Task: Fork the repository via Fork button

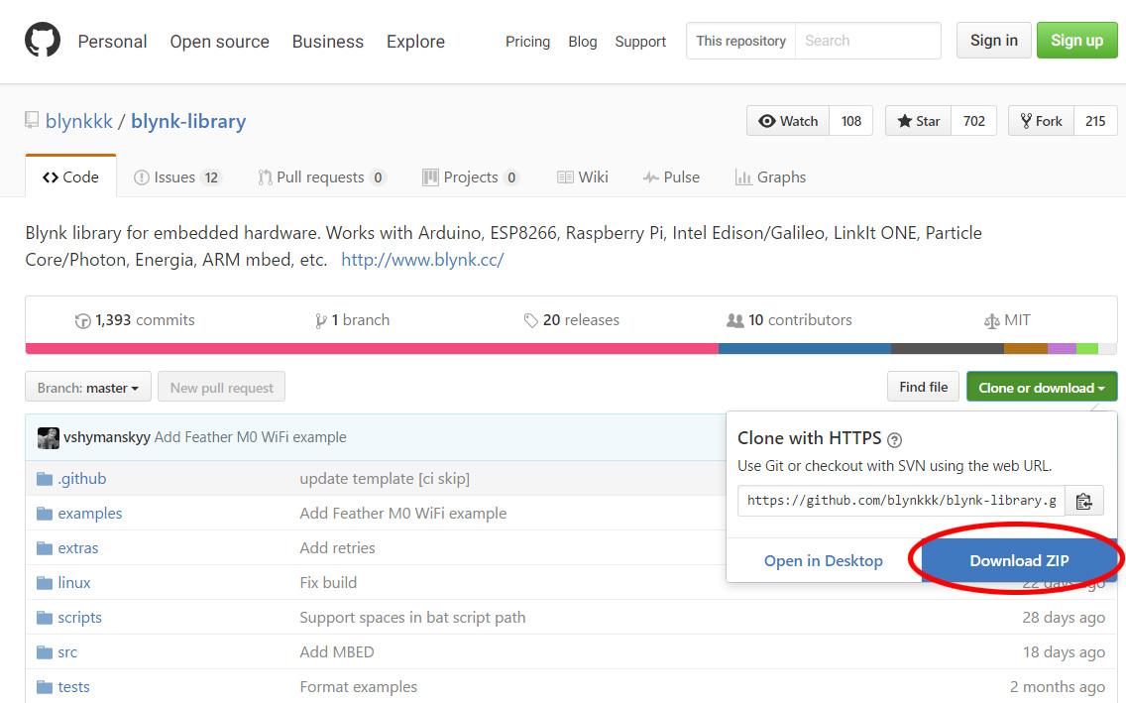Action: click(1040, 121)
